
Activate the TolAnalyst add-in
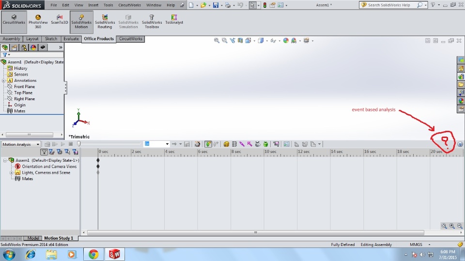[x=174, y=20]
